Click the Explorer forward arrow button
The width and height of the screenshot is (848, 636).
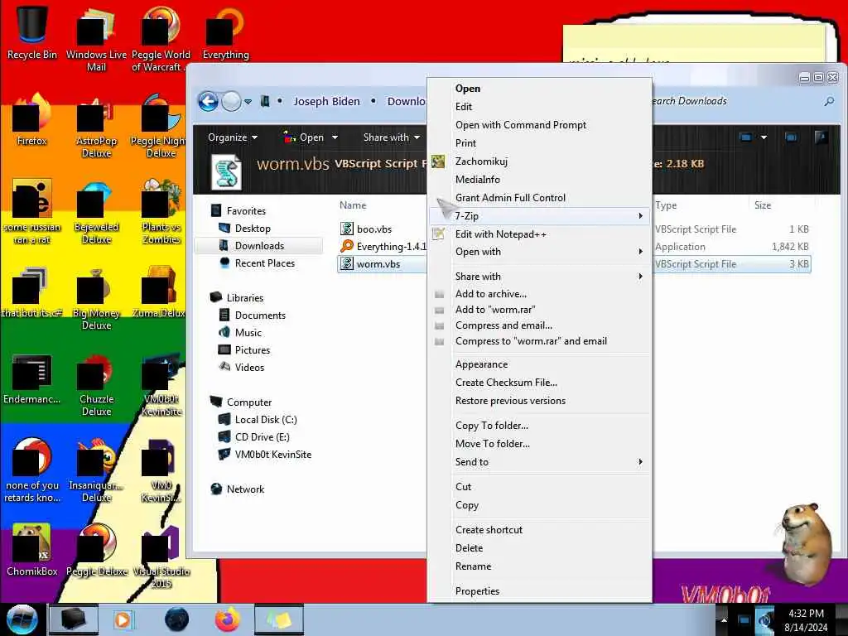click(232, 101)
